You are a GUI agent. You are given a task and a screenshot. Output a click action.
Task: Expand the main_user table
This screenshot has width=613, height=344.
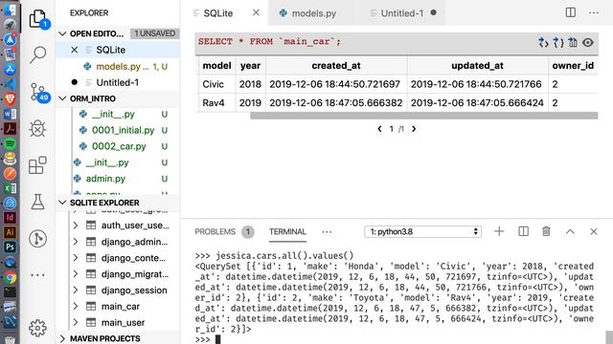tap(76, 323)
